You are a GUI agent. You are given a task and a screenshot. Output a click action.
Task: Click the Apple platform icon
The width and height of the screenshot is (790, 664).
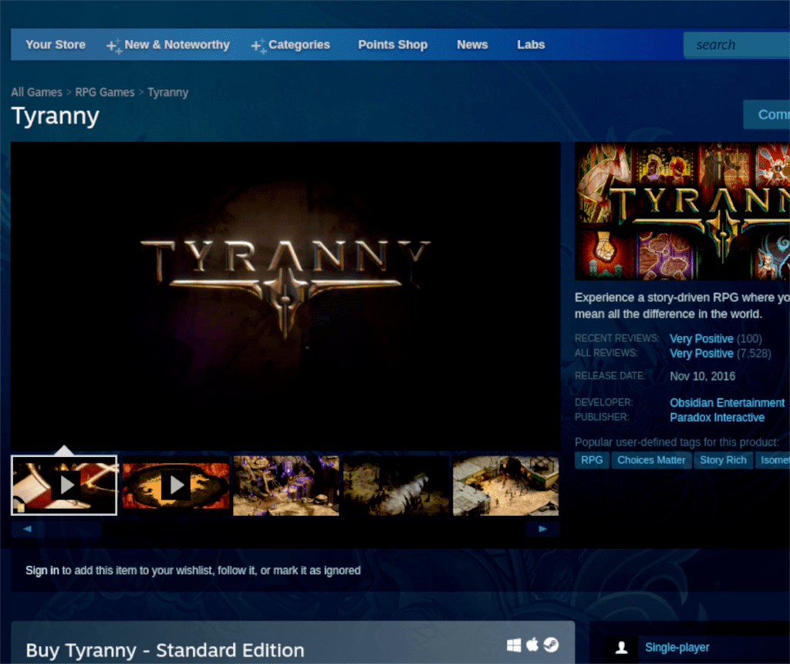(x=532, y=645)
